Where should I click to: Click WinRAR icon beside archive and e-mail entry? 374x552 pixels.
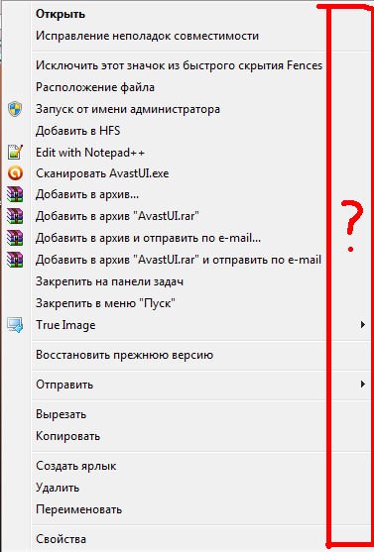pyautogui.click(x=15, y=238)
